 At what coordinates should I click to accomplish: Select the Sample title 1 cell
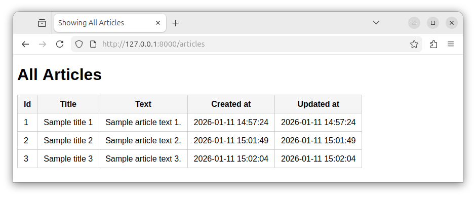click(x=68, y=123)
